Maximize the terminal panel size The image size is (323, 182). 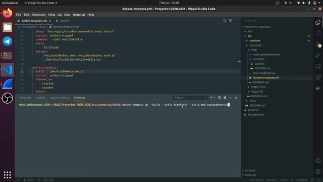coord(230,98)
